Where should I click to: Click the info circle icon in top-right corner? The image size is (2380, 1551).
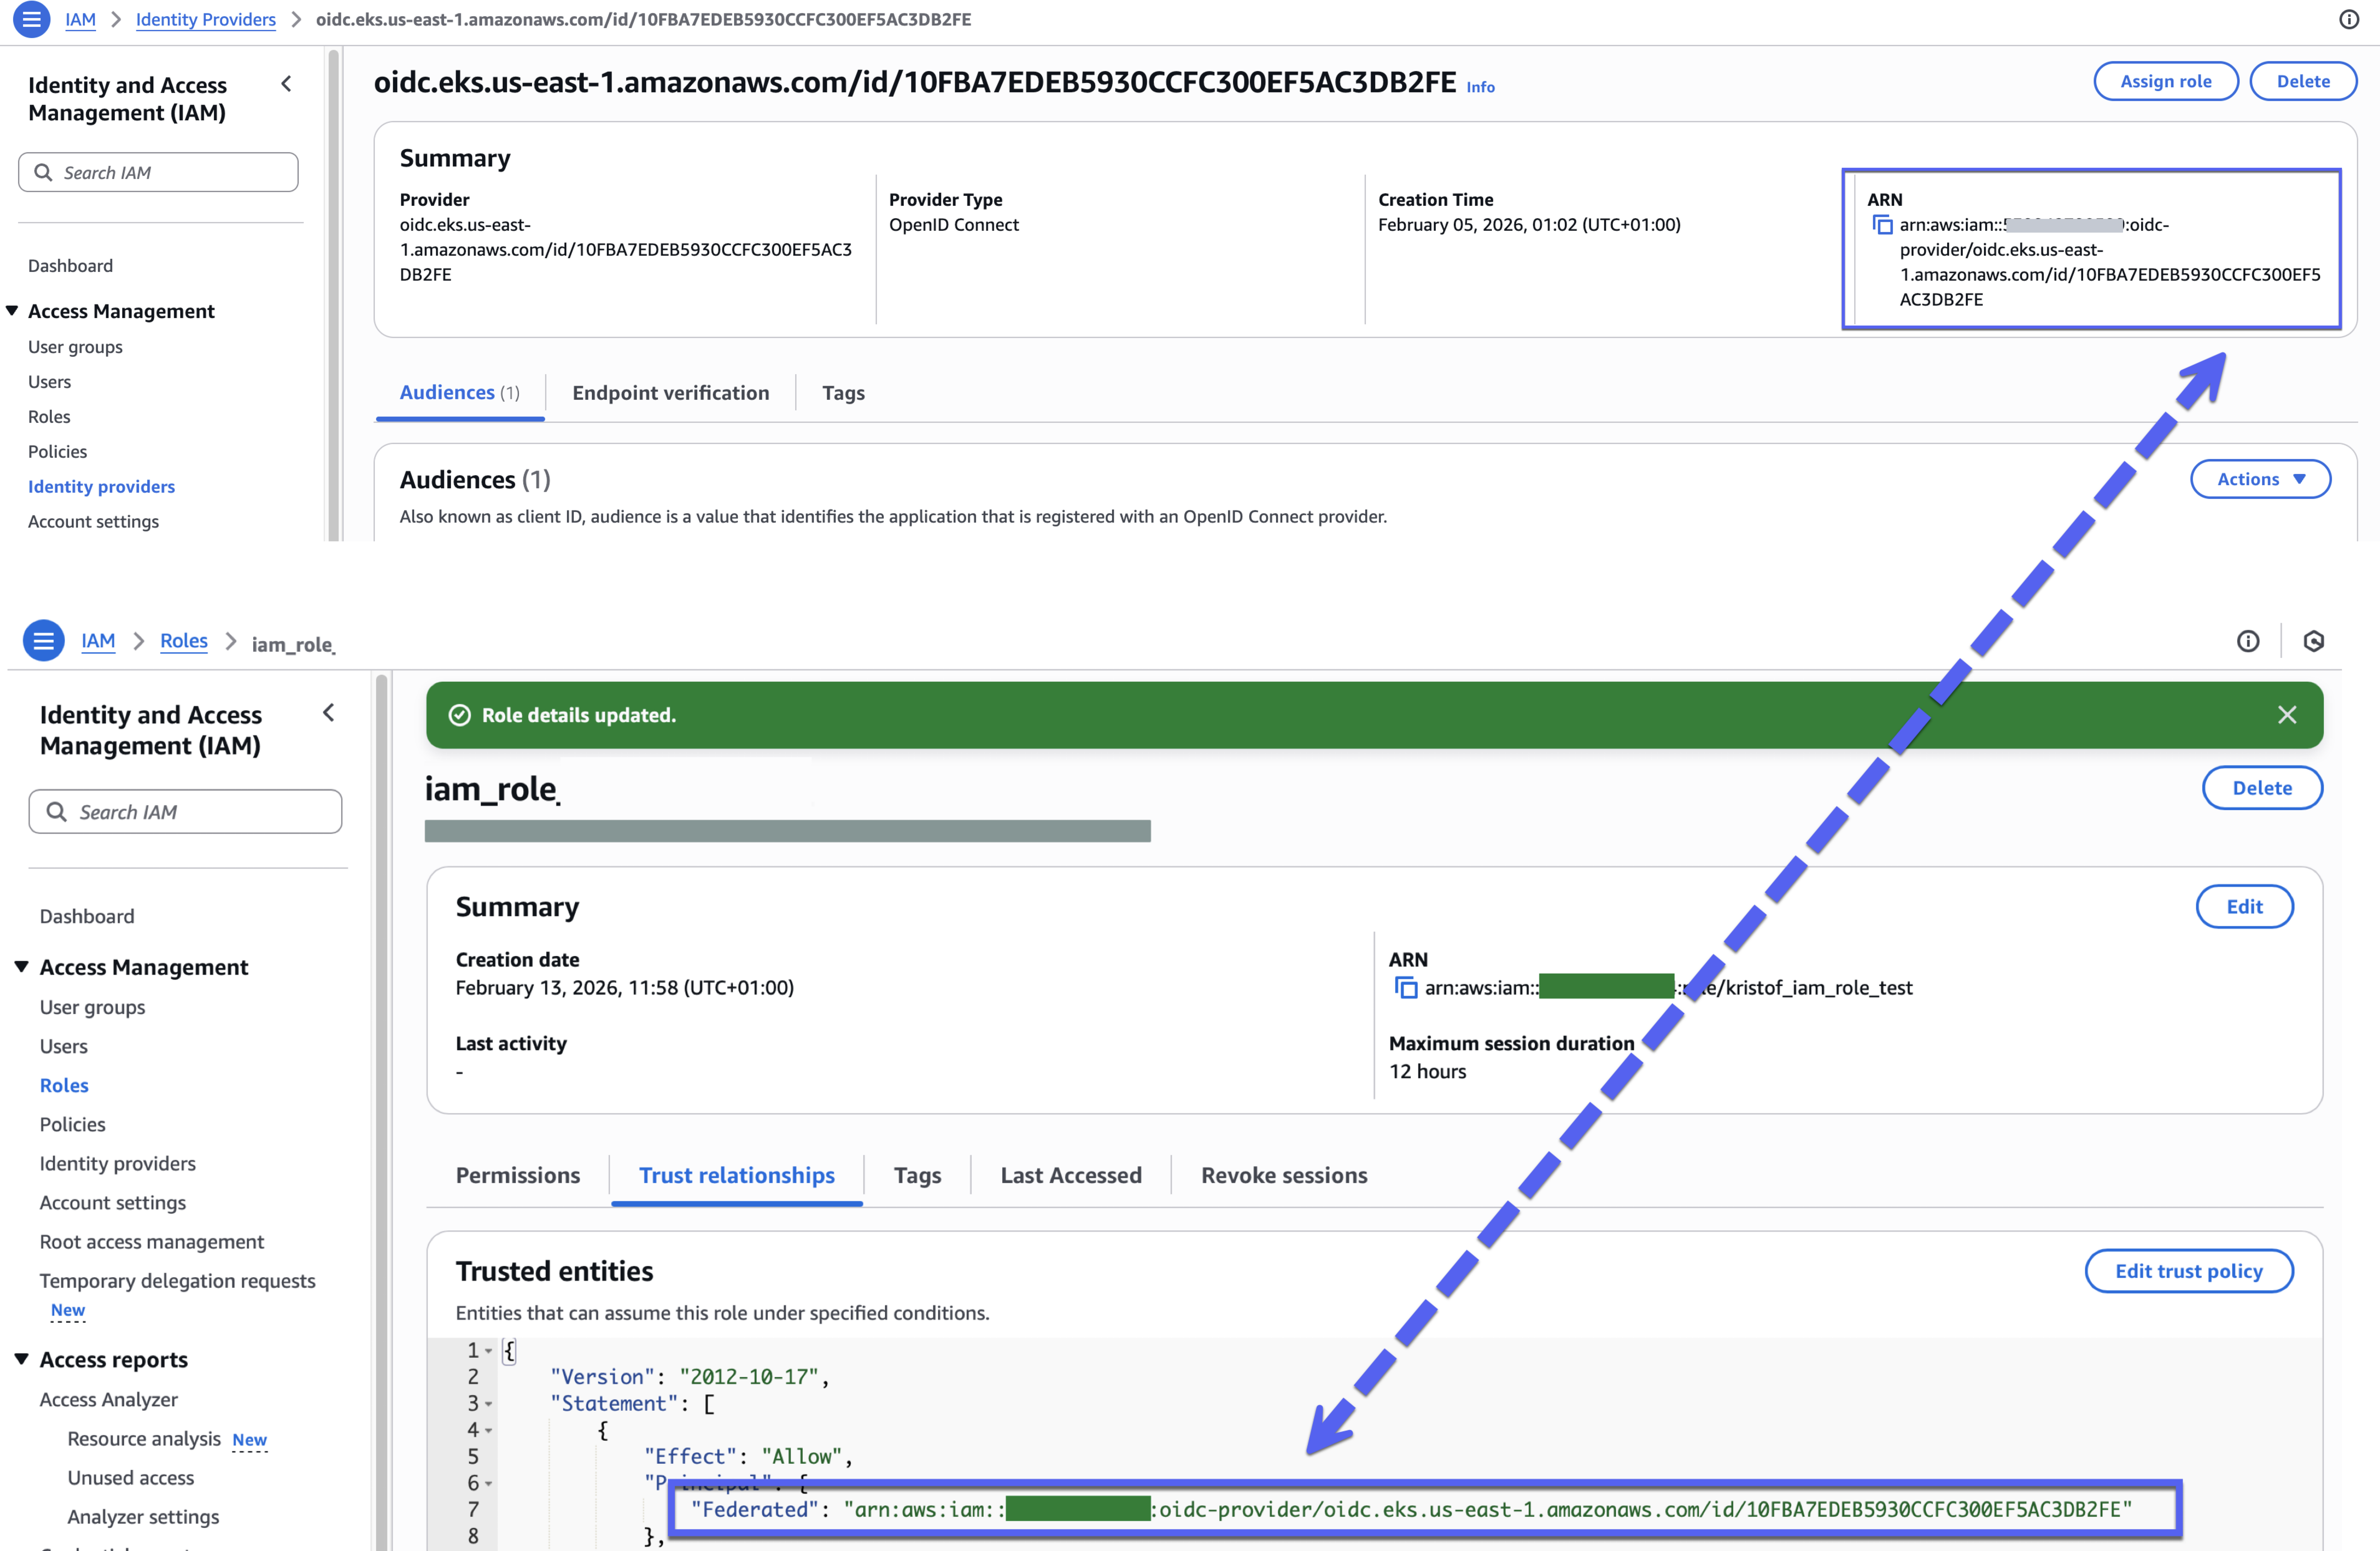2349,19
